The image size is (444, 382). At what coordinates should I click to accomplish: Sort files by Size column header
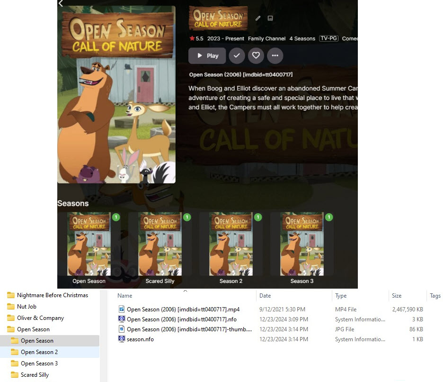point(397,295)
